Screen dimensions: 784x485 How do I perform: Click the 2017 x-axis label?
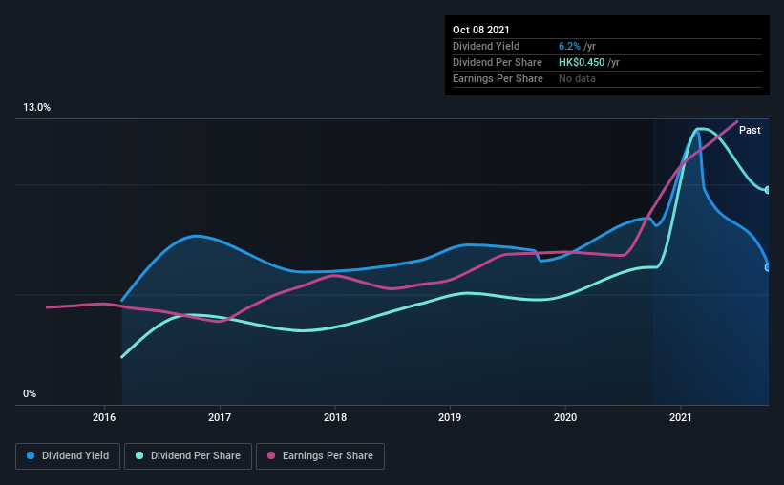220,417
